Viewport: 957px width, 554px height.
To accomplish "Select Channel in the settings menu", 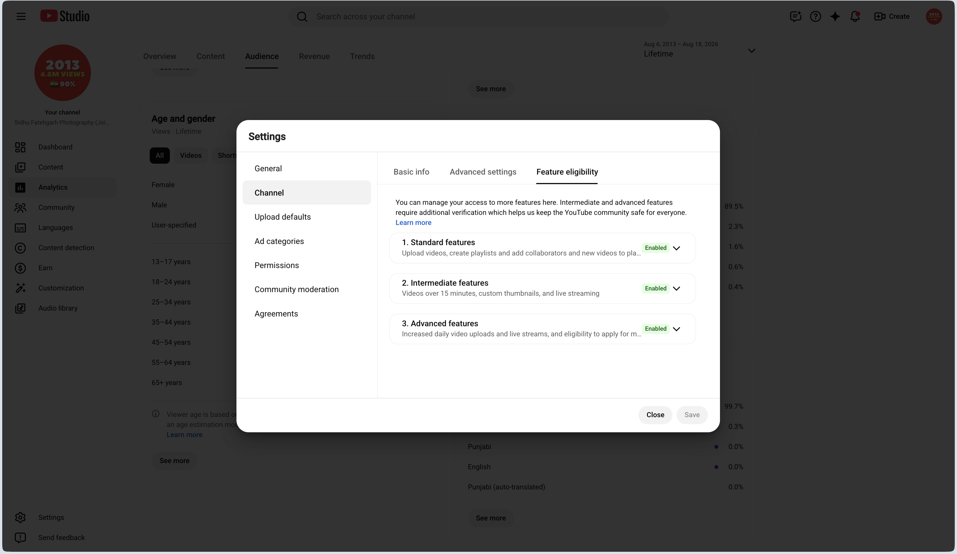I will tap(306, 193).
